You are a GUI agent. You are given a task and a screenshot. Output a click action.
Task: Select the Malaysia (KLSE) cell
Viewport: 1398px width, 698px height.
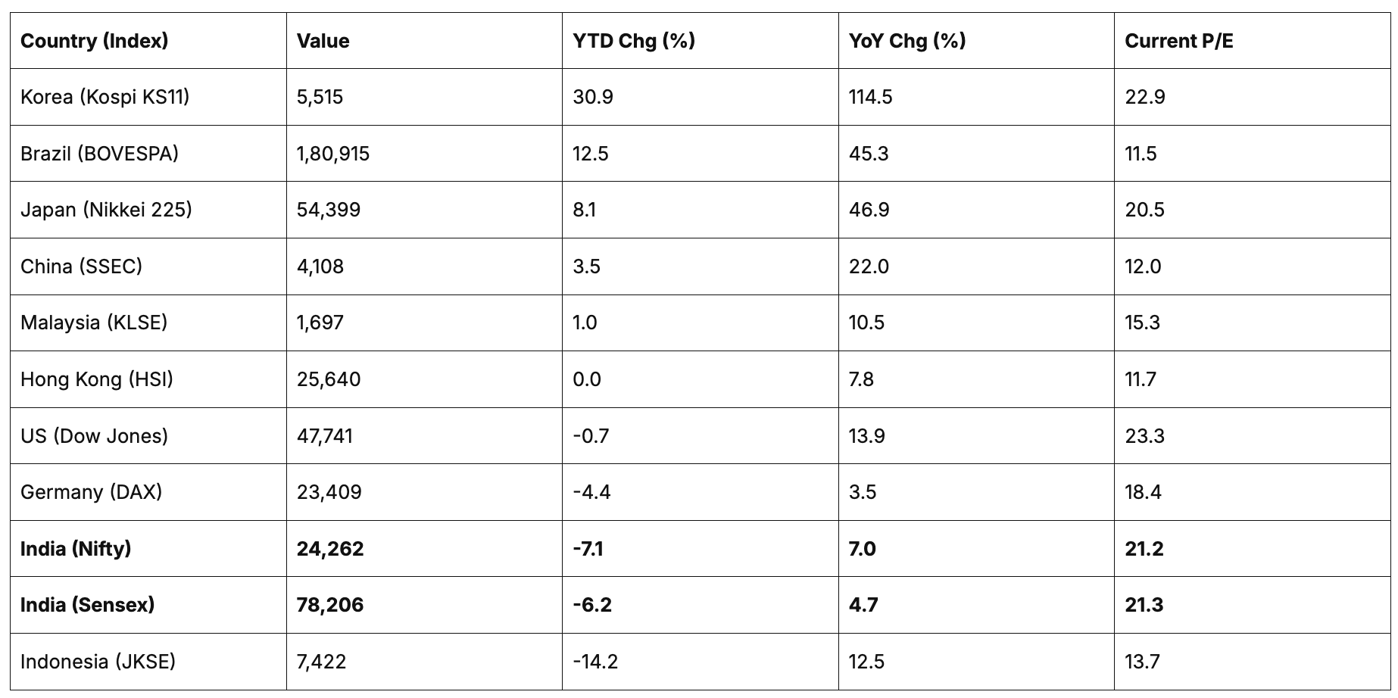pos(94,323)
